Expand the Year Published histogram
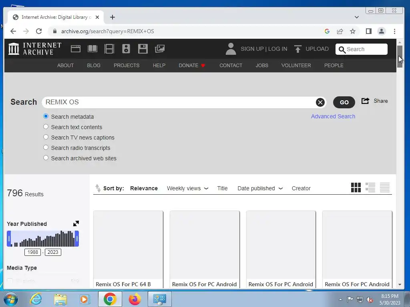Screen dimensions: 410x307 click(x=76, y=223)
